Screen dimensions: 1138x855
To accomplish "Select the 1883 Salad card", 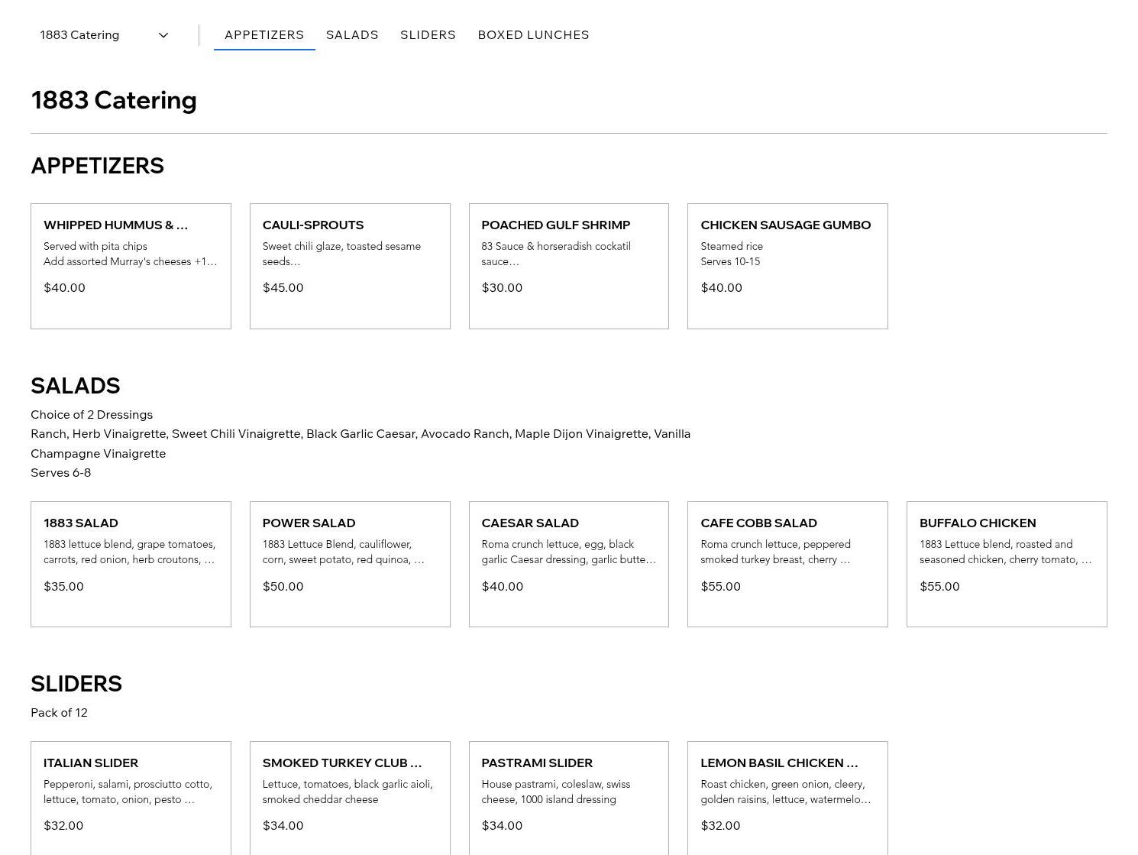I will pos(131,564).
